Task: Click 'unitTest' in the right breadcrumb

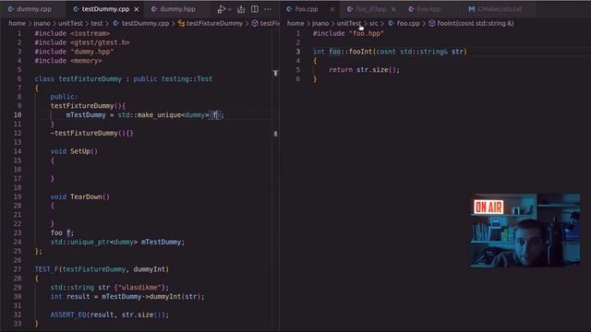Action: pyautogui.click(x=349, y=23)
